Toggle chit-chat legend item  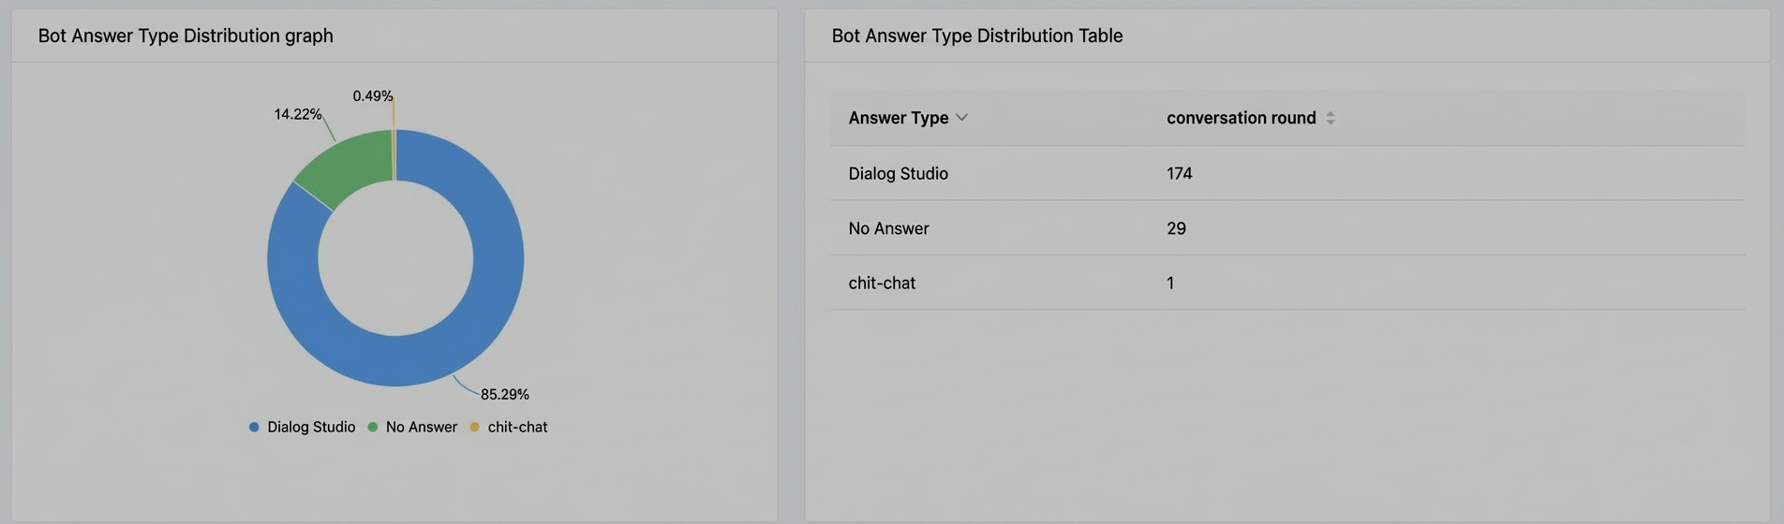coord(509,427)
